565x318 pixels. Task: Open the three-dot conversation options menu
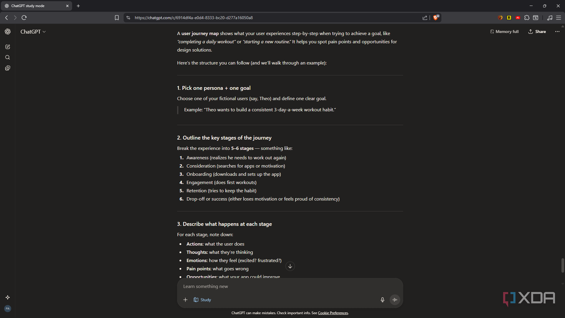point(557,32)
